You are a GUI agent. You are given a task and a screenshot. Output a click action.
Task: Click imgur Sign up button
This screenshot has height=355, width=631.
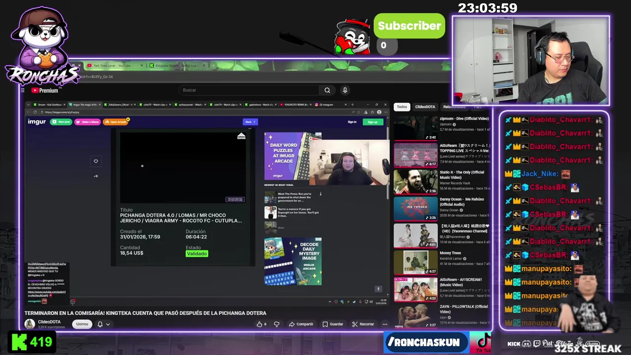pos(373,122)
